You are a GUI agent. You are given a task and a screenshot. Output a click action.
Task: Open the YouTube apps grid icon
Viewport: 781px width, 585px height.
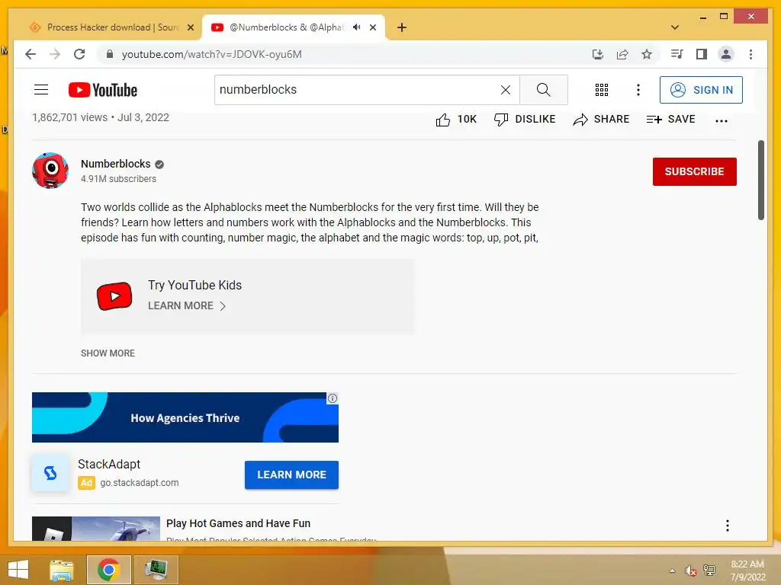pos(601,90)
